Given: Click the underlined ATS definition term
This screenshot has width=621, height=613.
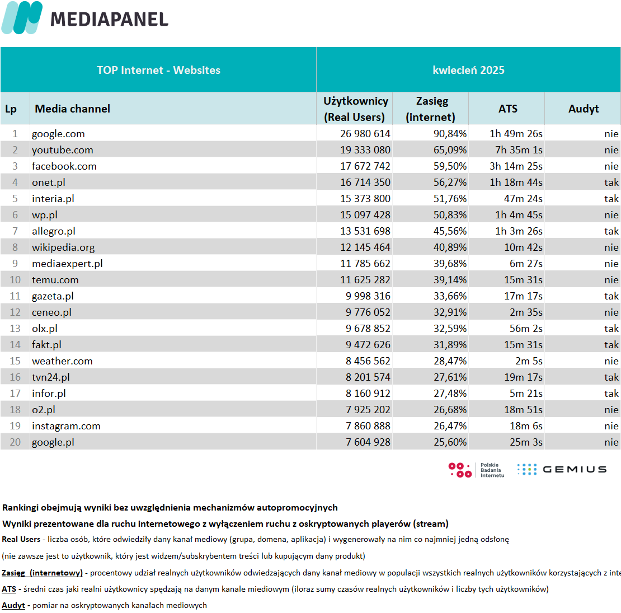Looking at the screenshot, I should click(9, 589).
